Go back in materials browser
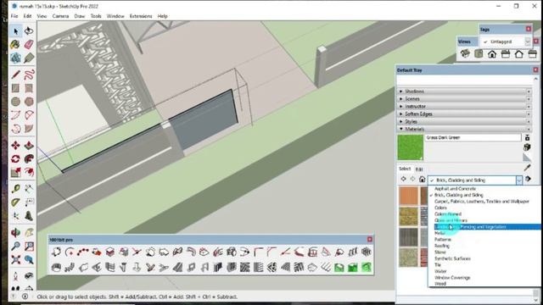Viewport: 543px width, 305px height. (404, 179)
